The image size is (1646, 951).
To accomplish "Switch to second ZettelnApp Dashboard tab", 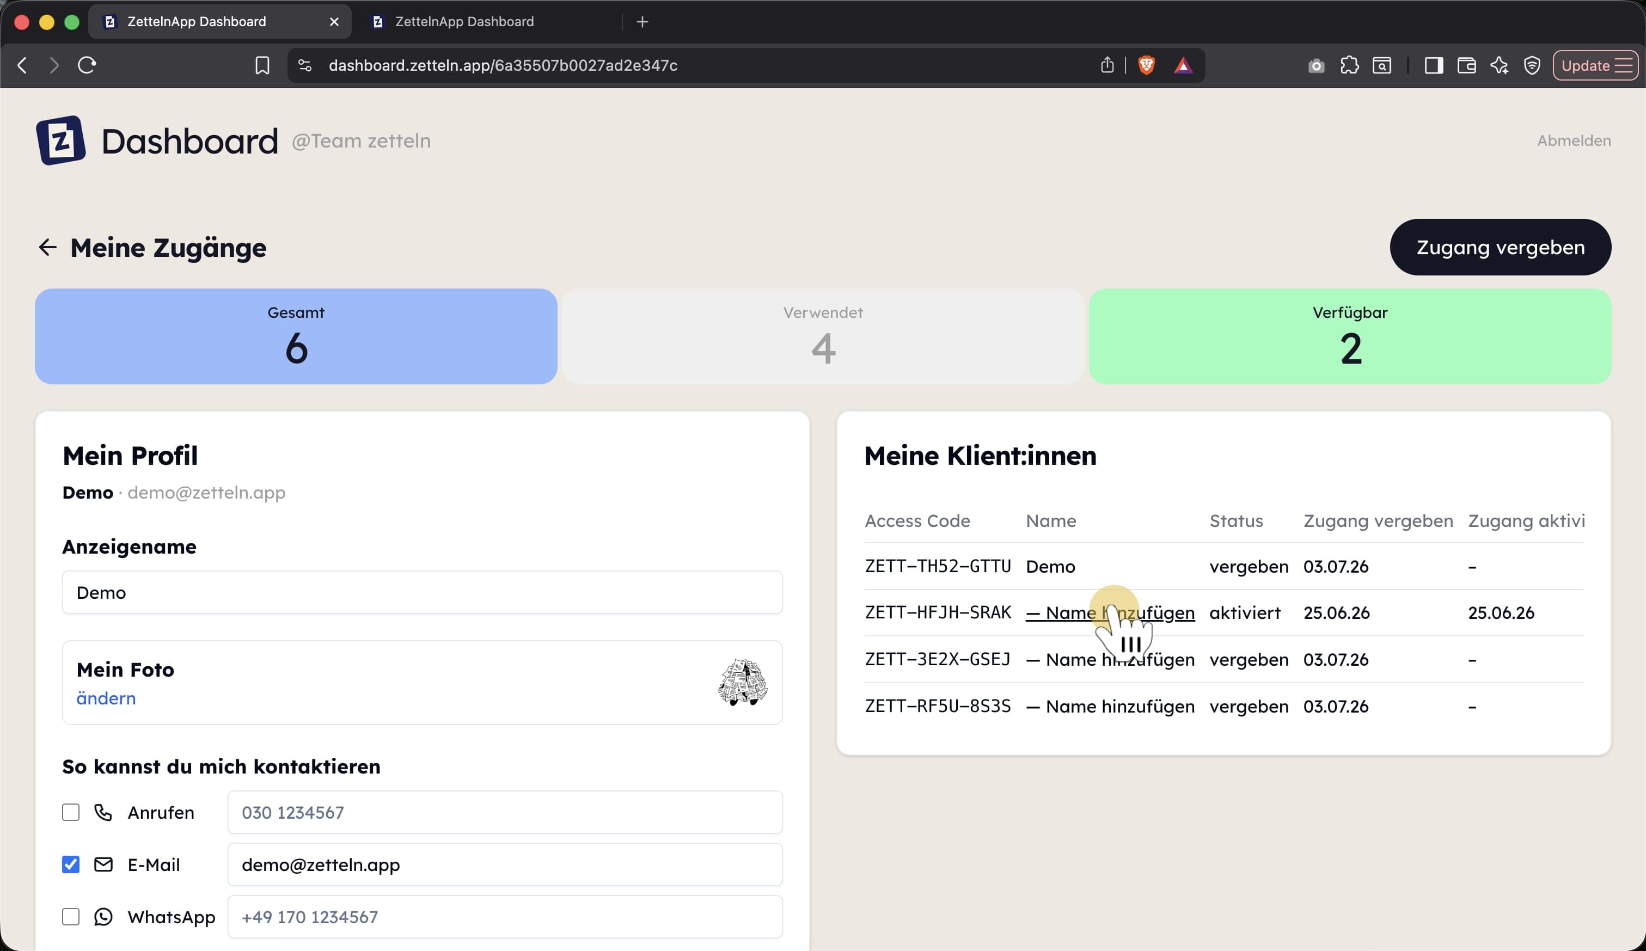I will [x=488, y=22].
